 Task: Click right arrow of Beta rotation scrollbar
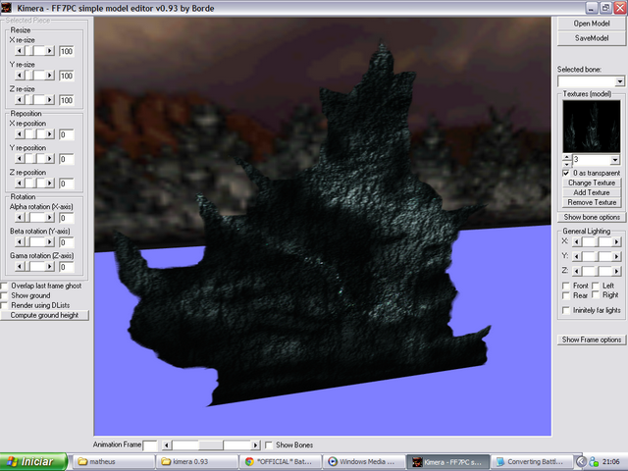(50, 242)
